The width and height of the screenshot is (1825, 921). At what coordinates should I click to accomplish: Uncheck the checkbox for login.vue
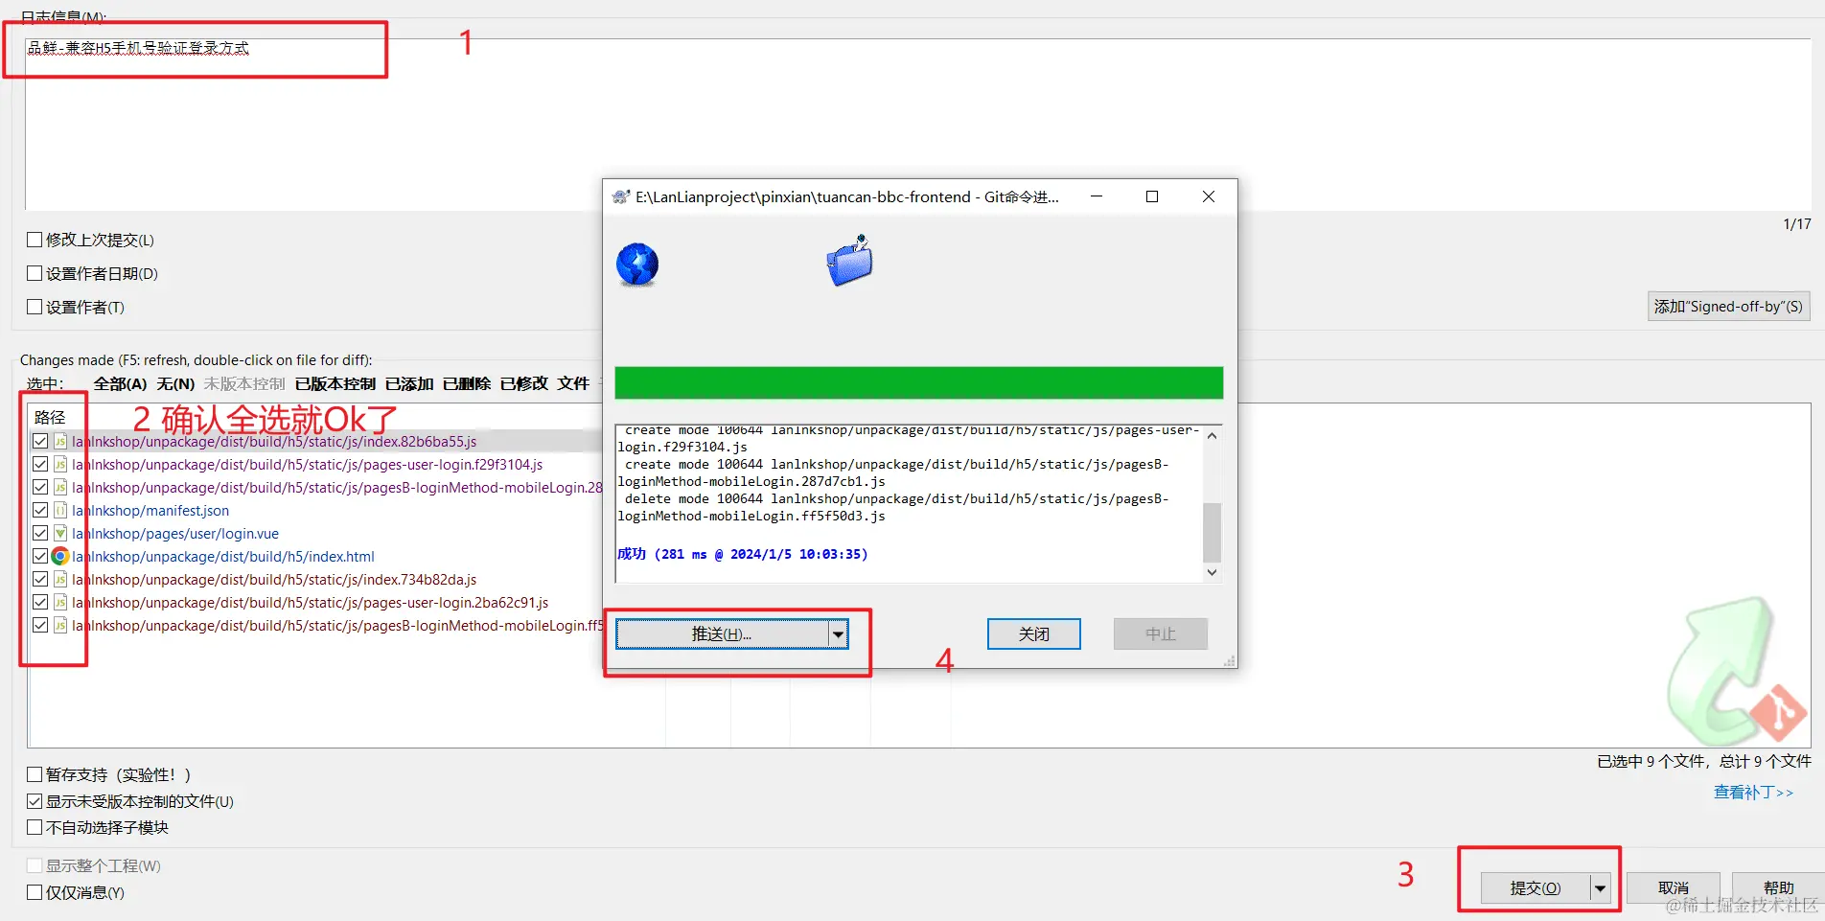(x=40, y=534)
